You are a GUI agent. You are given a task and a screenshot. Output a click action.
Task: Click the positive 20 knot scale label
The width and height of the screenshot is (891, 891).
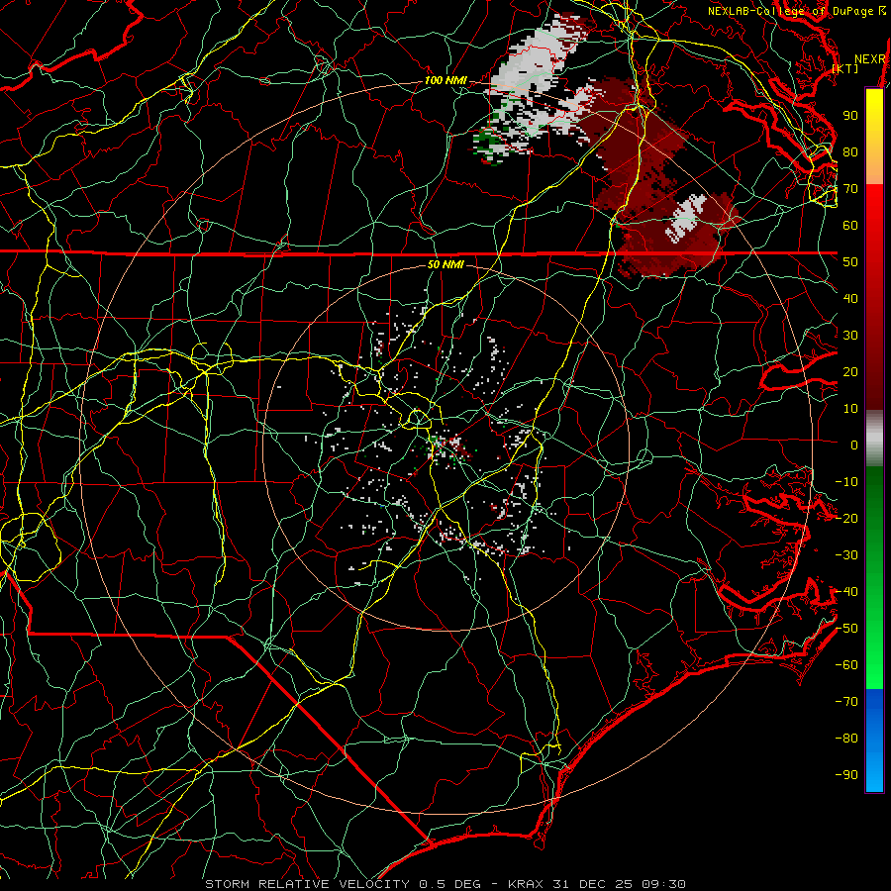pyautogui.click(x=850, y=372)
